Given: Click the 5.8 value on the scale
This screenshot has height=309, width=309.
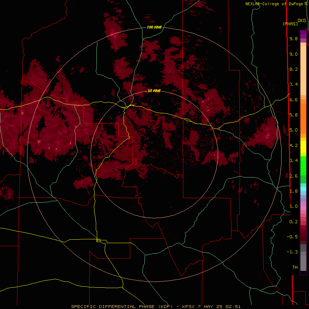Looking at the screenshot, I should pyautogui.click(x=294, y=115).
